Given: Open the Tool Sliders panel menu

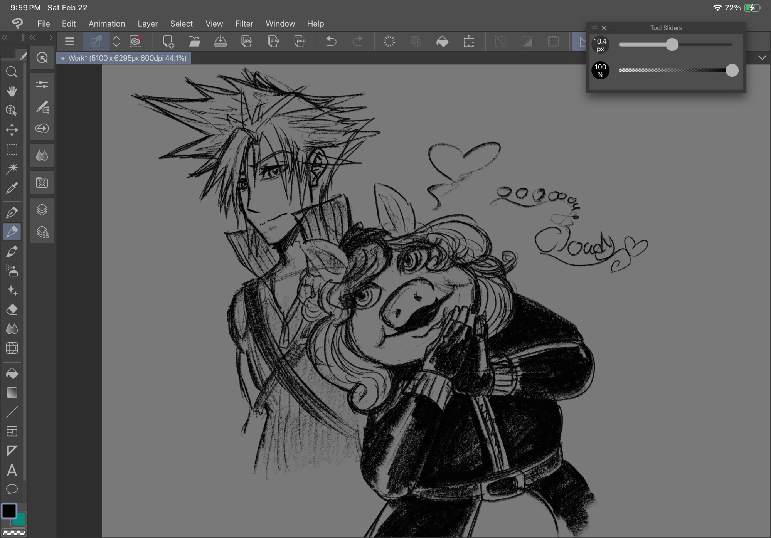Looking at the screenshot, I should tap(594, 28).
